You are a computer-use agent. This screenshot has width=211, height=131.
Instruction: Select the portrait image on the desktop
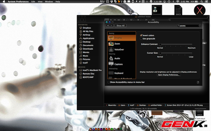click(x=157, y=10)
